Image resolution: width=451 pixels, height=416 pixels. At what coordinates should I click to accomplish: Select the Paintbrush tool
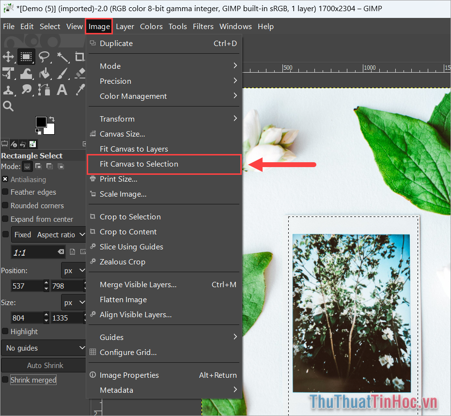[x=62, y=73]
